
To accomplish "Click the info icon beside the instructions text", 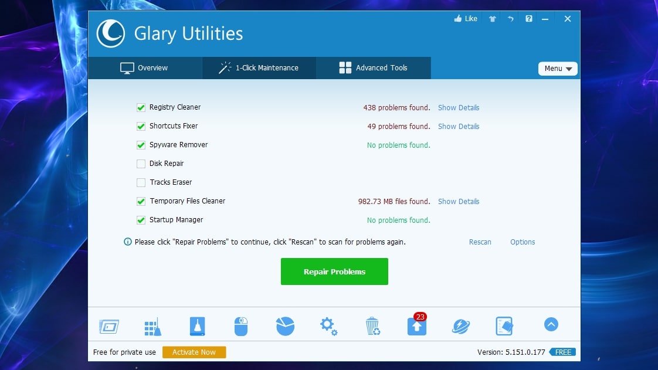I will click(128, 242).
